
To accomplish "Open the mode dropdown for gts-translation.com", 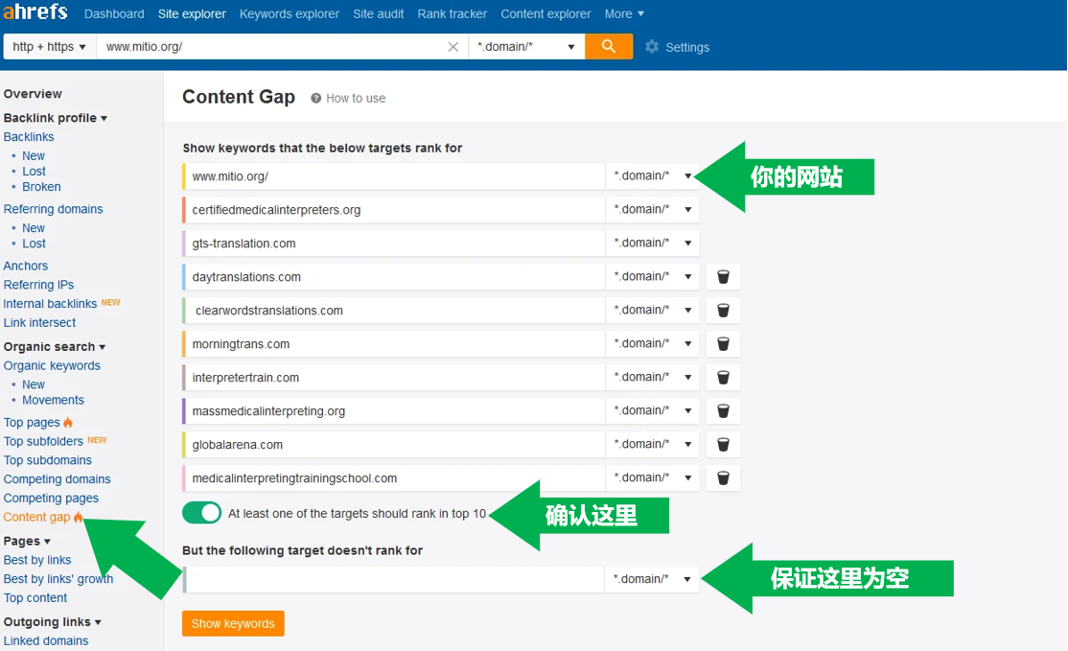I will [x=652, y=243].
